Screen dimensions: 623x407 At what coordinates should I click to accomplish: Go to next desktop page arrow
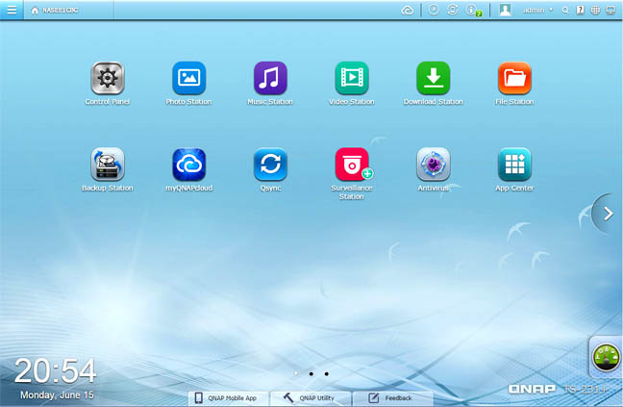coord(608,214)
